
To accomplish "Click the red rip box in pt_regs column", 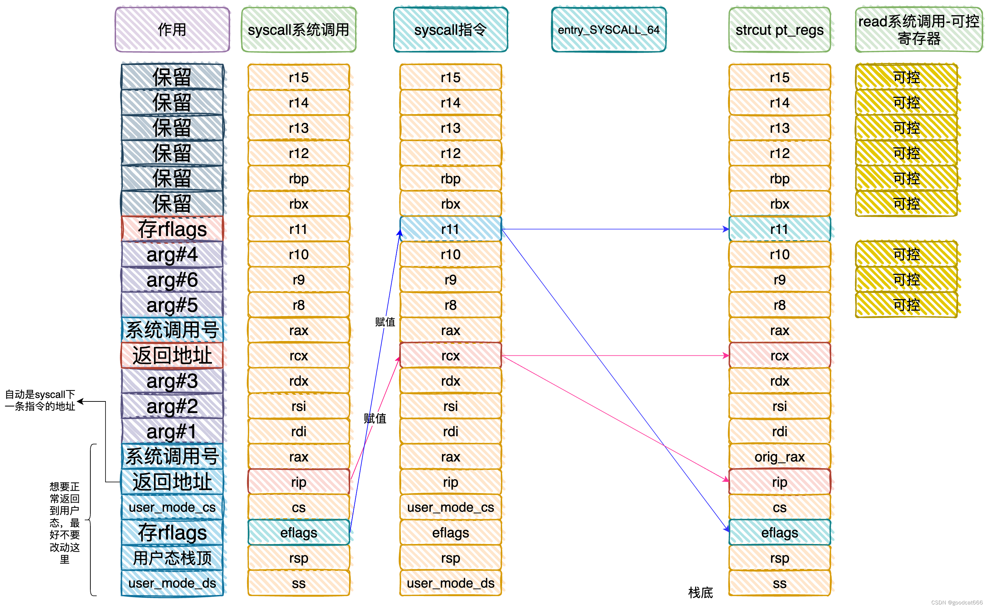I will pos(780,482).
